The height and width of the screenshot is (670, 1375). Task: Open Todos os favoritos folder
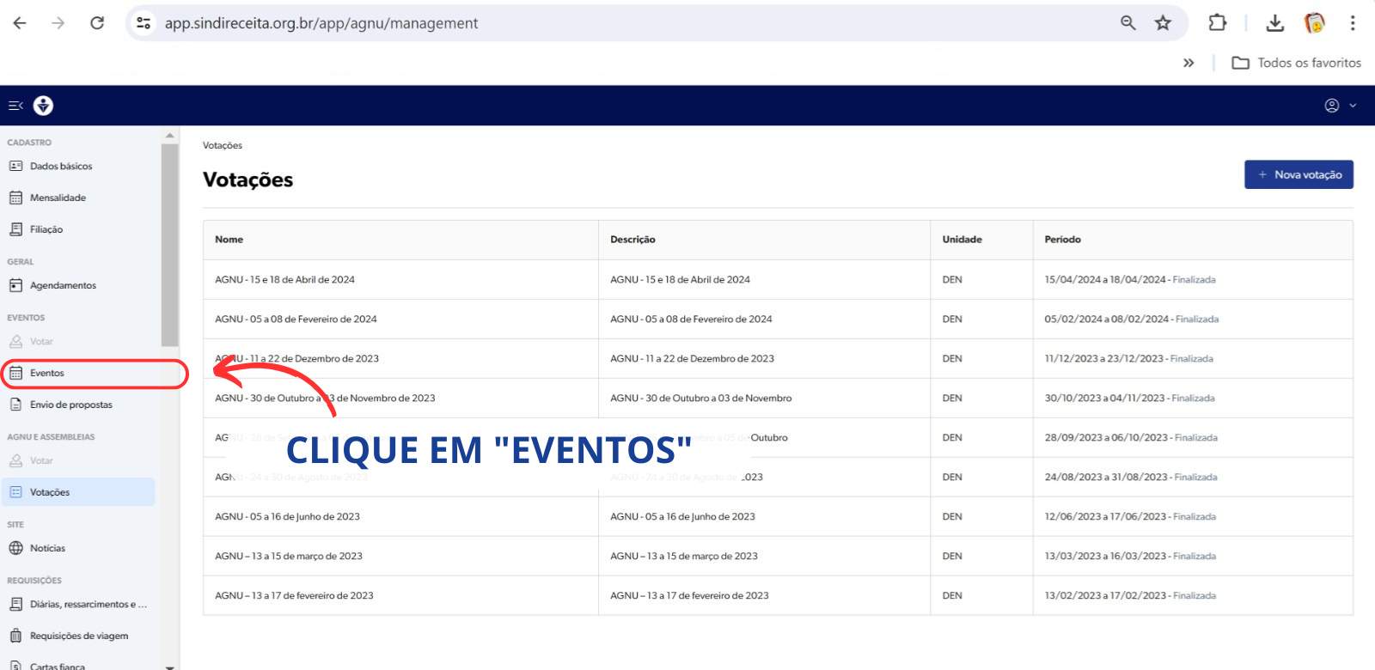1297,63
